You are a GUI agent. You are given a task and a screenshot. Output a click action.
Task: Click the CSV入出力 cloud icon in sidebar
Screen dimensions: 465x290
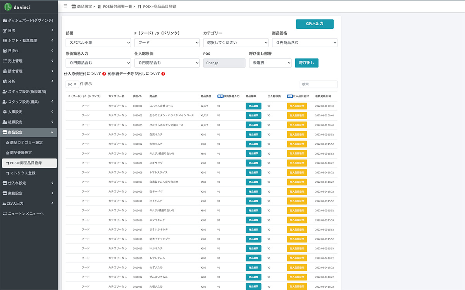(5, 203)
